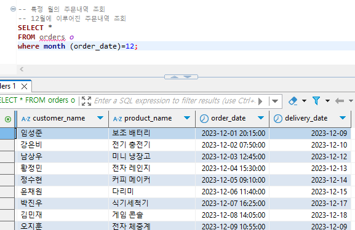355x230 pixels.
Task: Select cell 게임 콘솔
Action: point(152,215)
